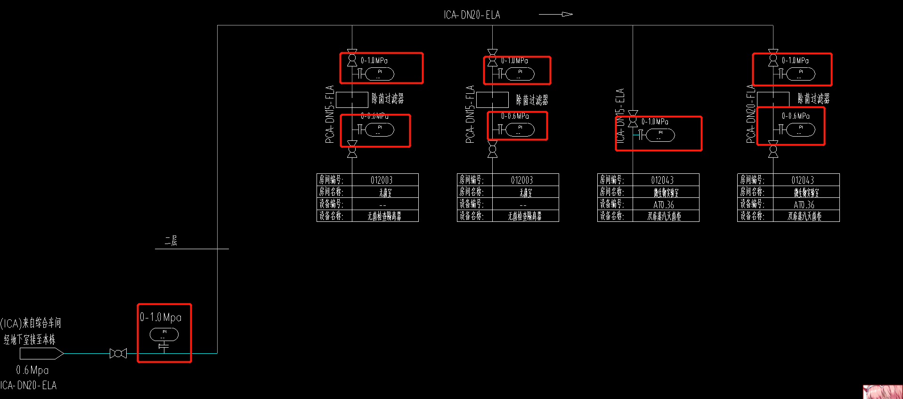Select the inlet valve on the cyan supply line
The image size is (903, 399).
[x=118, y=353]
